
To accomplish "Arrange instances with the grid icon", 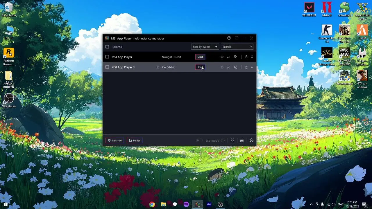I will [233, 140].
